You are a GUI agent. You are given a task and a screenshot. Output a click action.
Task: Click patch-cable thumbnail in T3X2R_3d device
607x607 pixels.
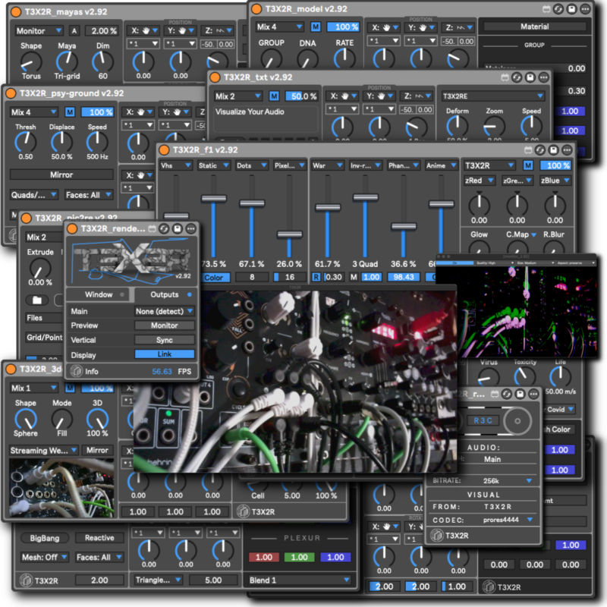pyautogui.click(x=61, y=488)
